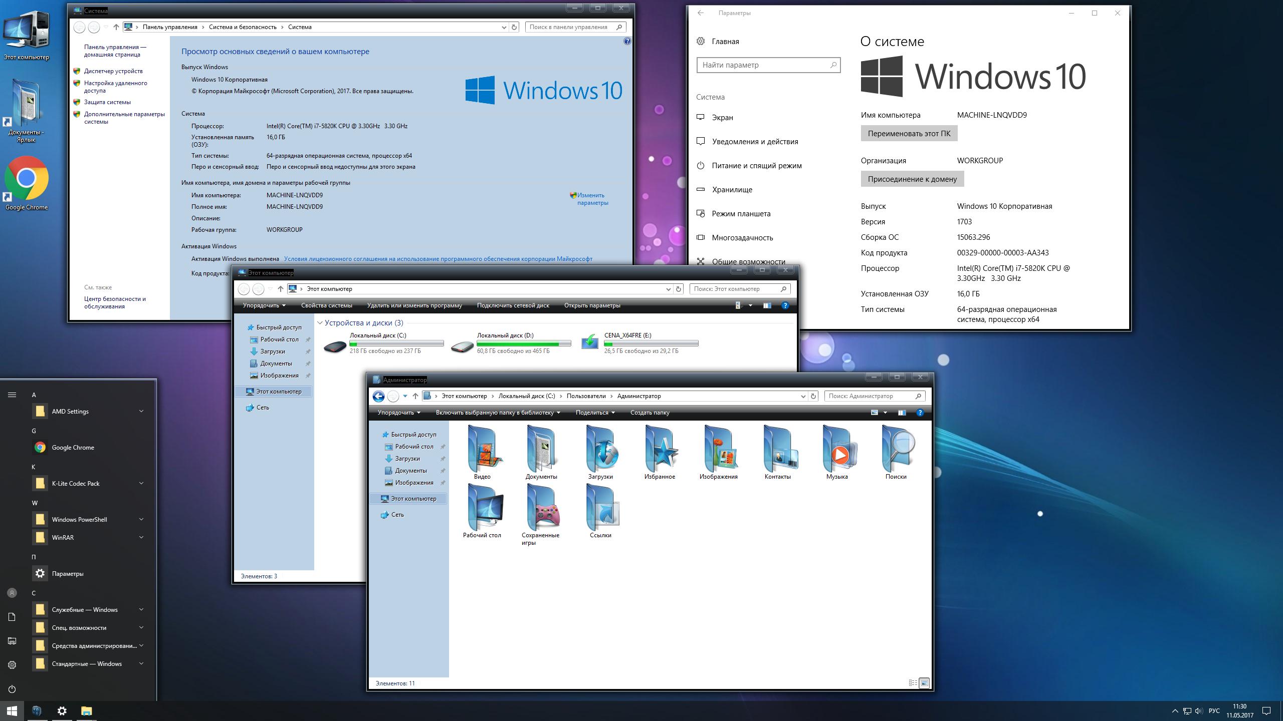
Task: Click the drive C: usage bar
Action: [396, 343]
